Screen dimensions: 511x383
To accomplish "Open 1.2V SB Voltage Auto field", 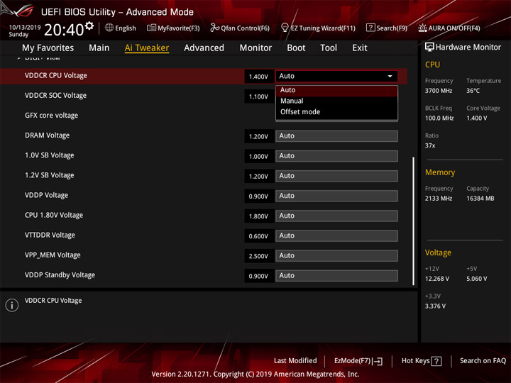I will click(x=336, y=176).
